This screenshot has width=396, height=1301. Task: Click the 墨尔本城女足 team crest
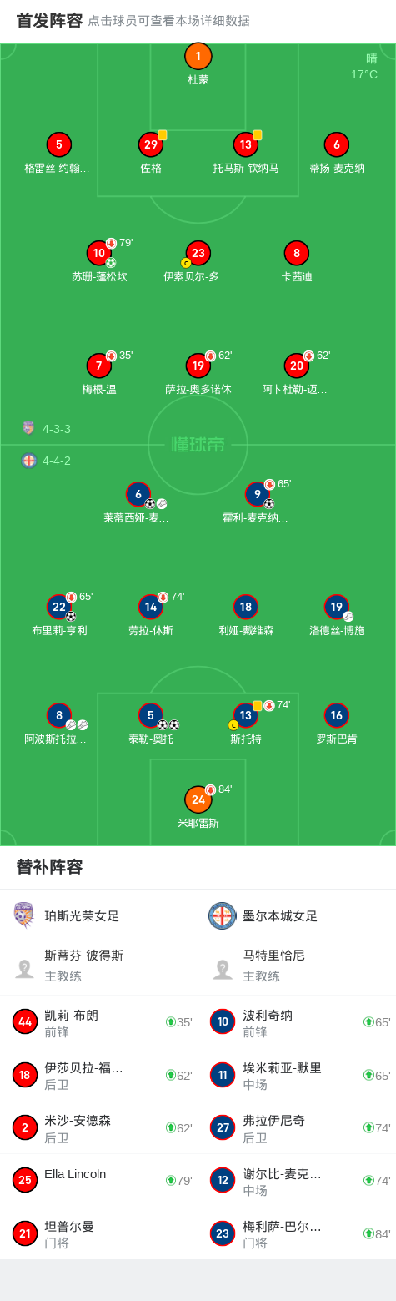click(222, 915)
